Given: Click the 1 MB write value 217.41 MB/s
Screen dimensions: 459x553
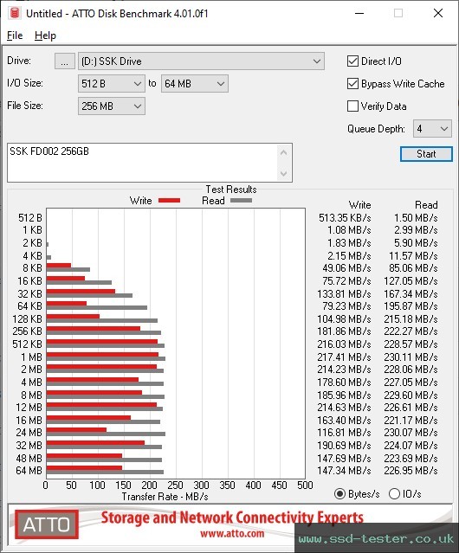Looking at the screenshot, I should tap(344, 357).
